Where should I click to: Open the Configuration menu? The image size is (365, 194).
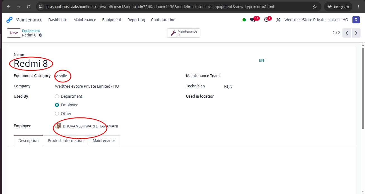click(163, 20)
